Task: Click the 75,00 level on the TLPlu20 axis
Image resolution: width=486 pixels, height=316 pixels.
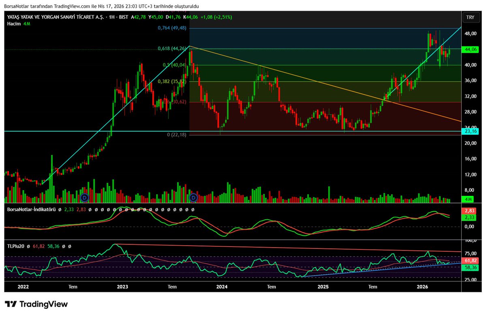Action: (x=471, y=253)
